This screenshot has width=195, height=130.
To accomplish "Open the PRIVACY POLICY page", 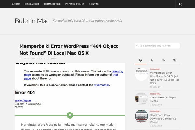I will pyautogui.click(x=75, y=4).
